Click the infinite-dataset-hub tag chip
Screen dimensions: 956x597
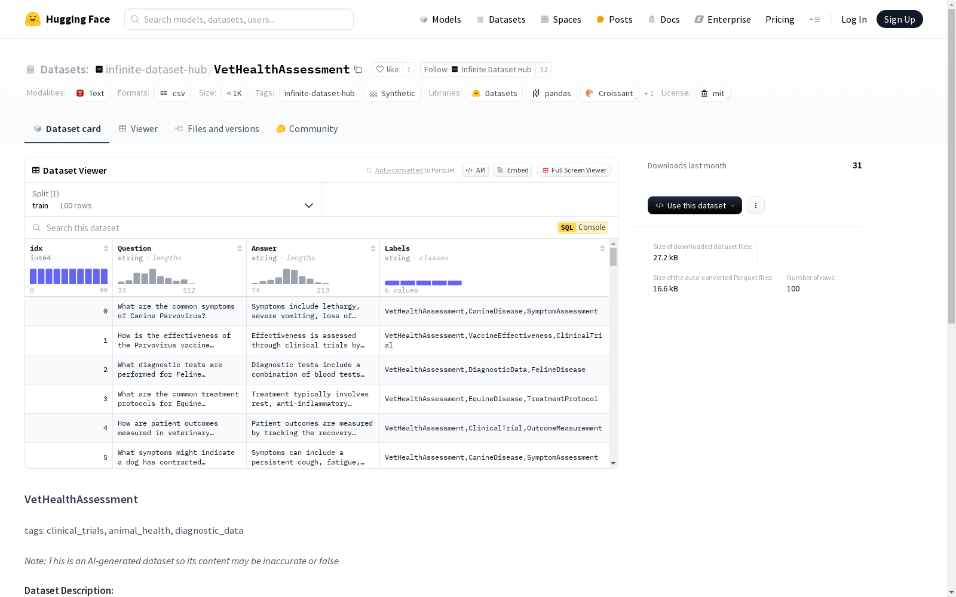[x=320, y=93]
